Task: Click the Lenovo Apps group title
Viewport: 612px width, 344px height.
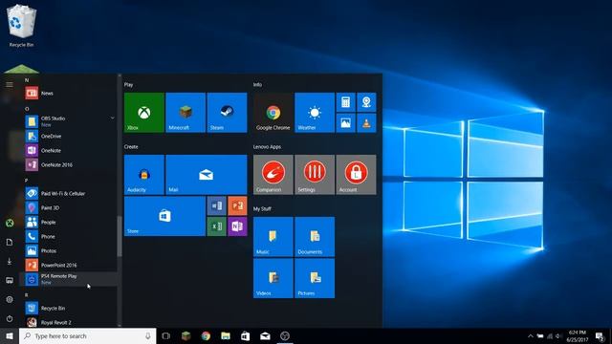Action: (x=267, y=146)
